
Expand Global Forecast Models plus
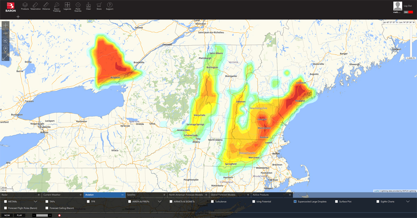(248, 195)
